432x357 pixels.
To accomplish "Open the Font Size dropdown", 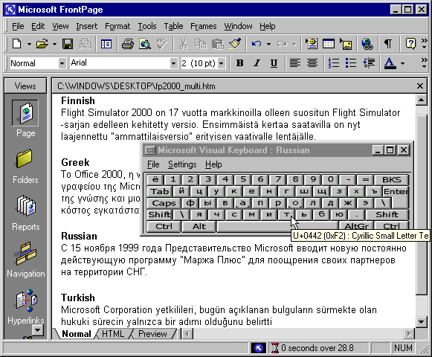I will tap(222, 63).
